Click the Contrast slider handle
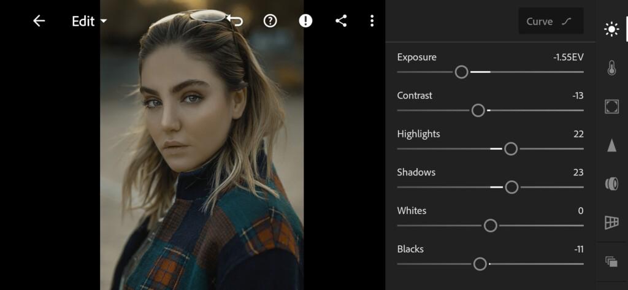 tap(478, 110)
